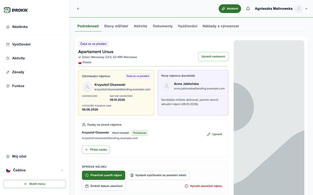
Task: Switch to Dokumenty tab
Action: (x=163, y=26)
